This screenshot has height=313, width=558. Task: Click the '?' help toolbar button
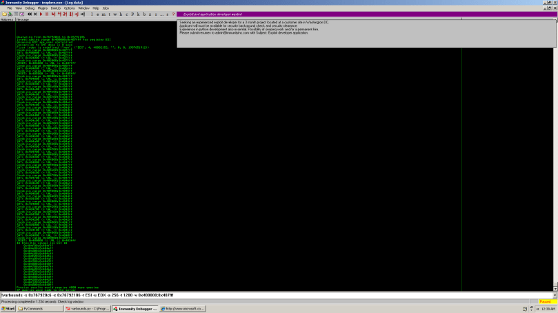172,14
